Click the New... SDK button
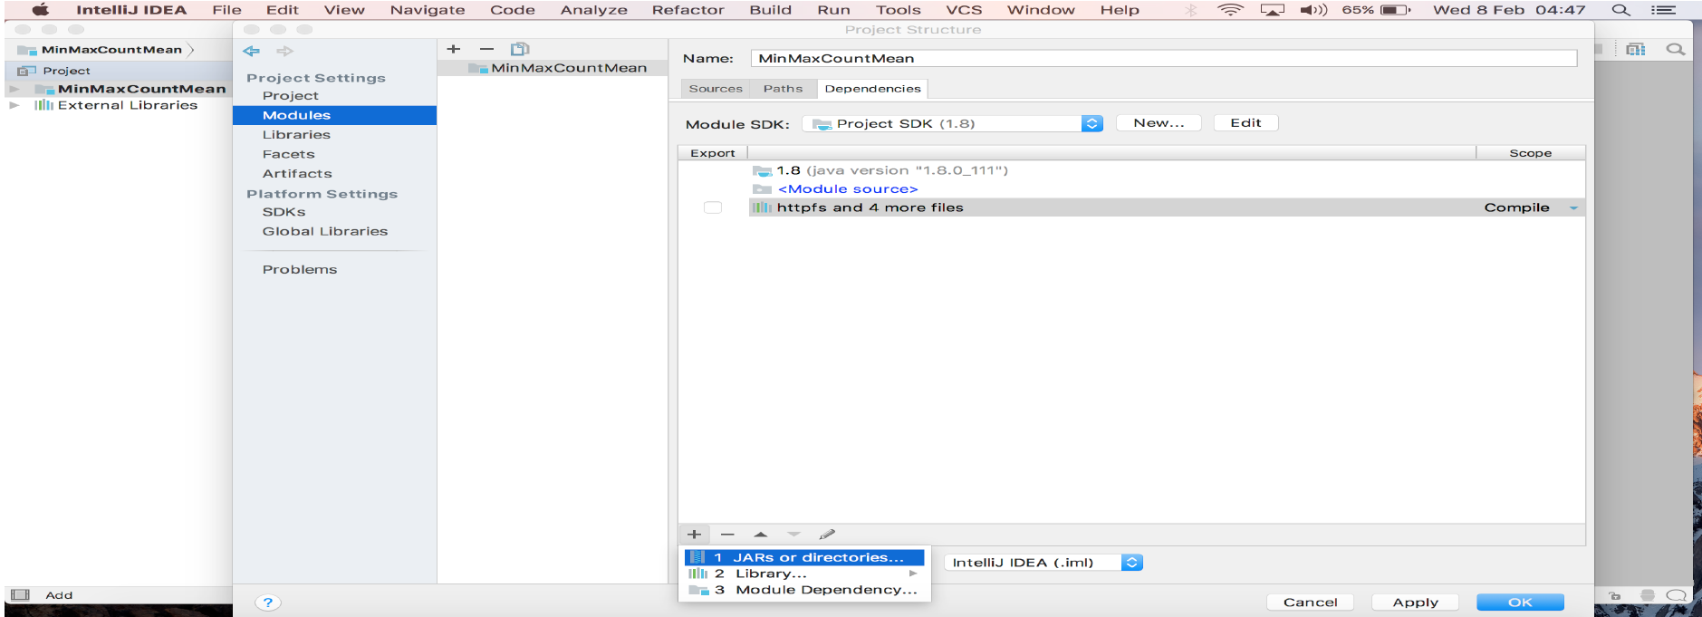 (x=1159, y=123)
